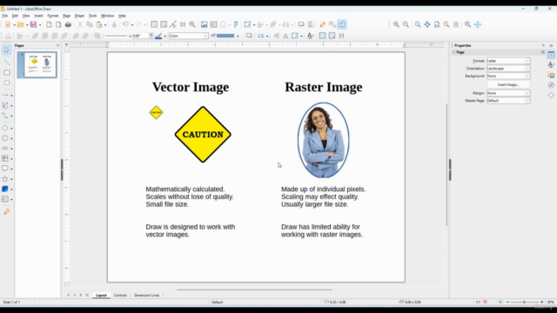This screenshot has height=313, width=557.
Task: Select the Connectors tool
Action: 5,116
